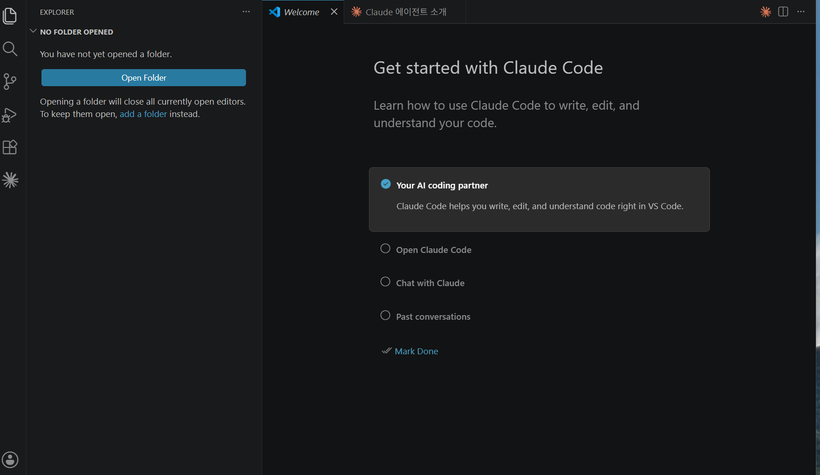The width and height of the screenshot is (820, 475).
Task: Switch to the Welcome tab
Action: pyautogui.click(x=302, y=12)
